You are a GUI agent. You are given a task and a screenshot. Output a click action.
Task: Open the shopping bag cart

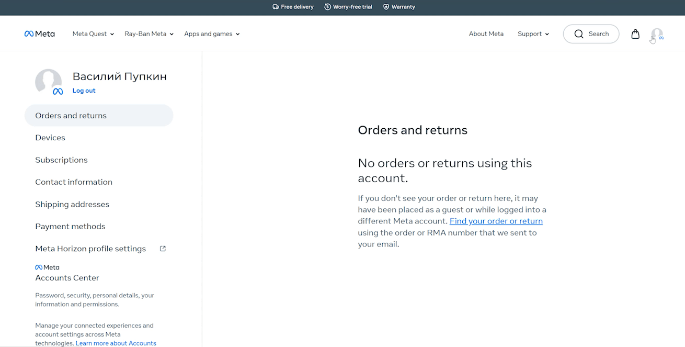pyautogui.click(x=635, y=34)
